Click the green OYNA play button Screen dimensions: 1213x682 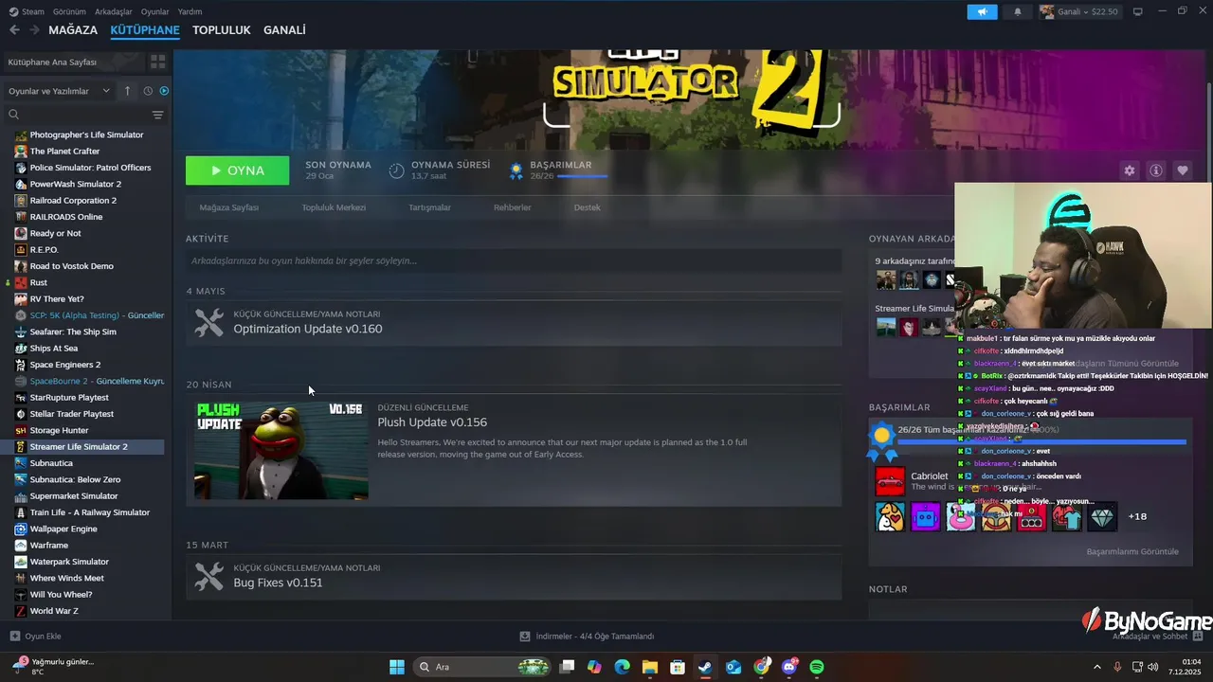237,170
